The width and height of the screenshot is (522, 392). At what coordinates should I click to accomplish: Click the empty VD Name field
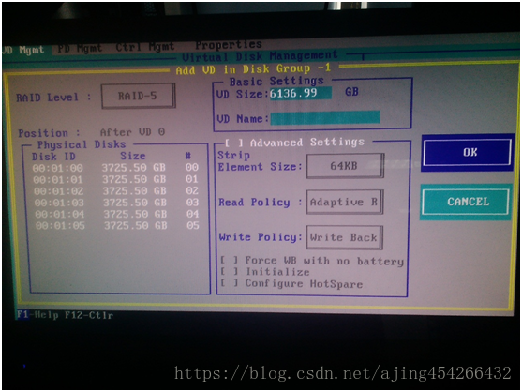(x=325, y=118)
